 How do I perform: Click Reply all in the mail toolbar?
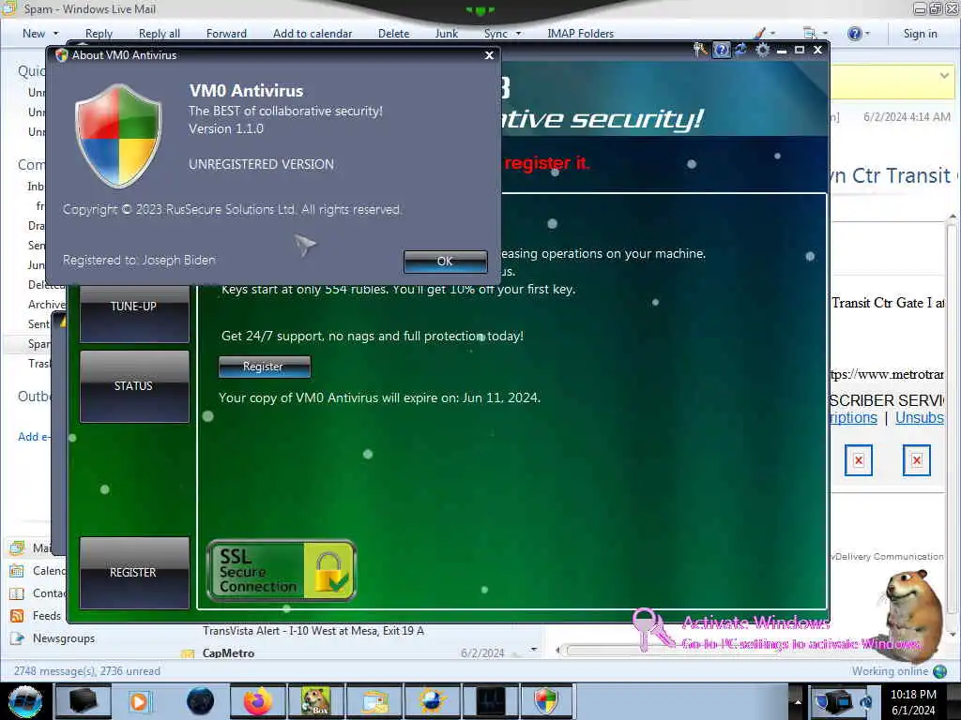160,34
